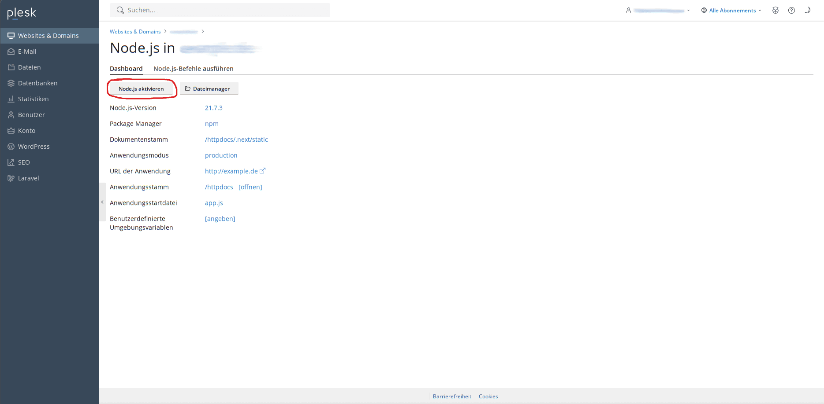Click the icon left of help
This screenshot has width=824, height=404.
tap(776, 10)
